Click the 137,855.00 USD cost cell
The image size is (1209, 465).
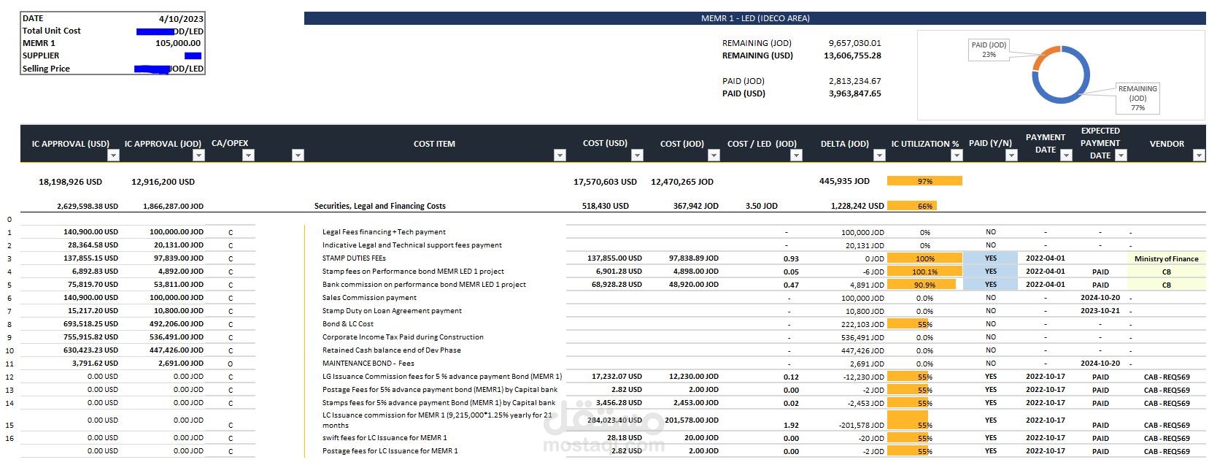614,258
